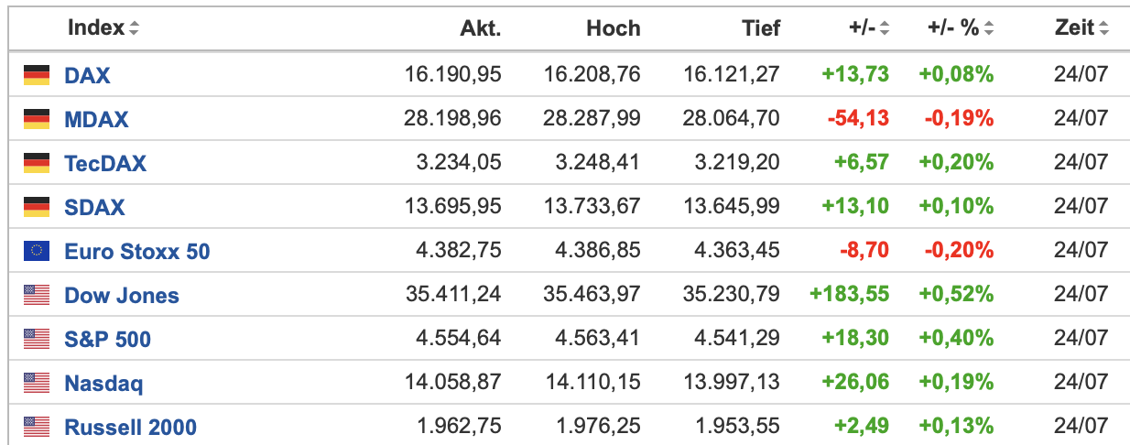Open the Nasdaq index link
The width and height of the screenshot is (1130, 445).
(x=103, y=383)
